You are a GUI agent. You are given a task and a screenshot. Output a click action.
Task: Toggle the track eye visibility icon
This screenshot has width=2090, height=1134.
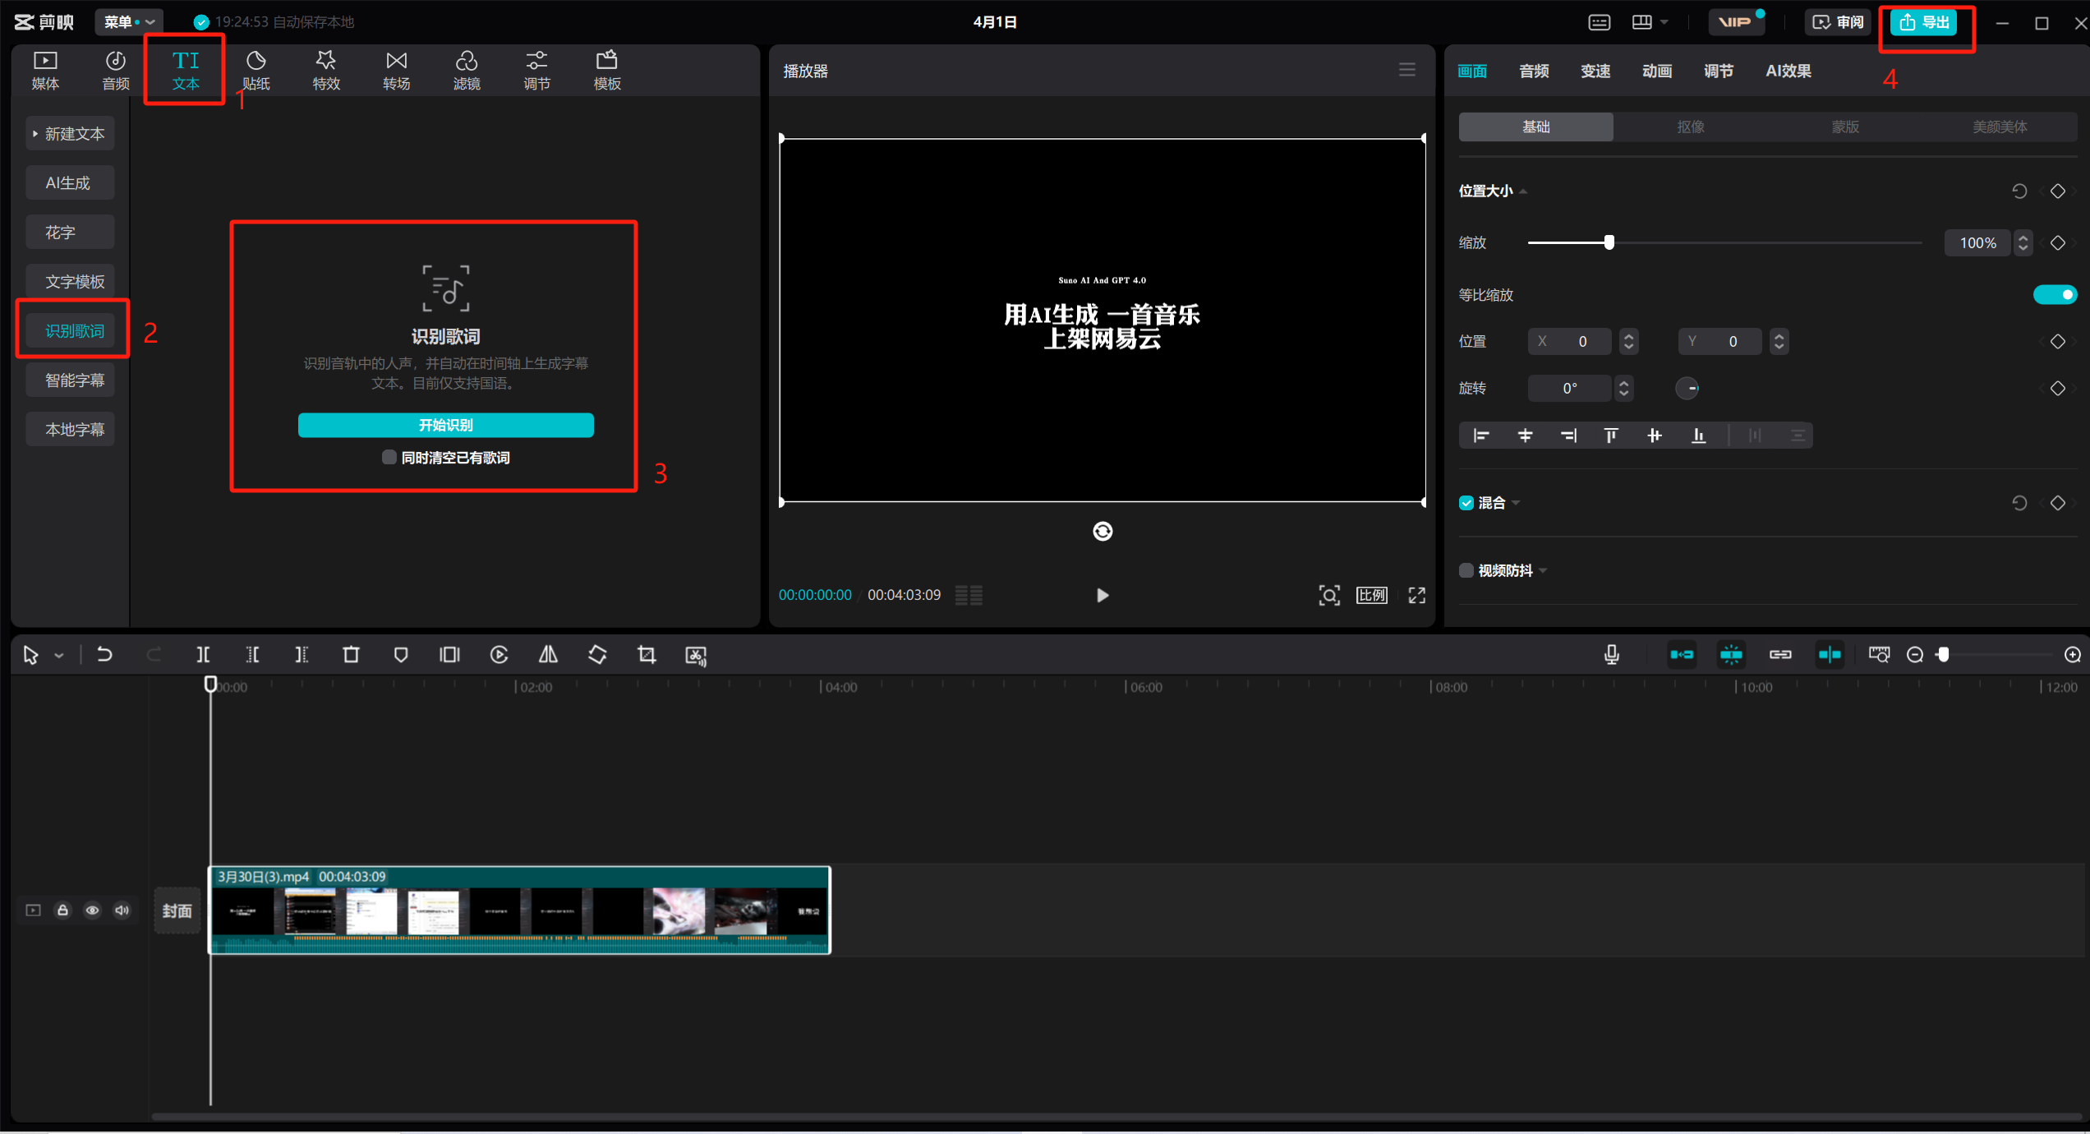(93, 910)
